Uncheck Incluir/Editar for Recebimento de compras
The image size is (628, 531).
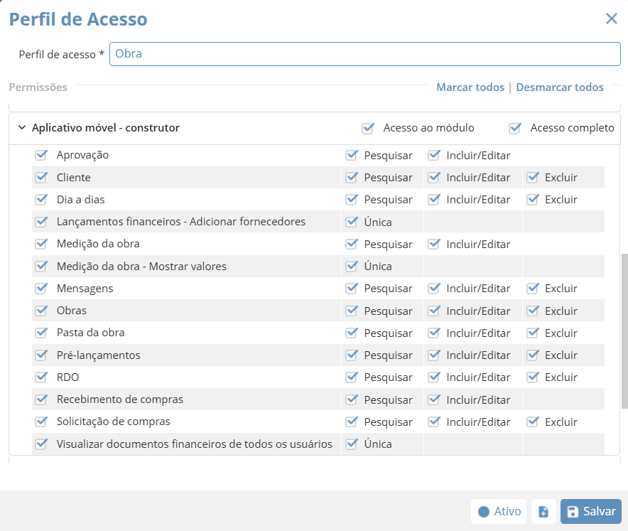[x=433, y=399]
